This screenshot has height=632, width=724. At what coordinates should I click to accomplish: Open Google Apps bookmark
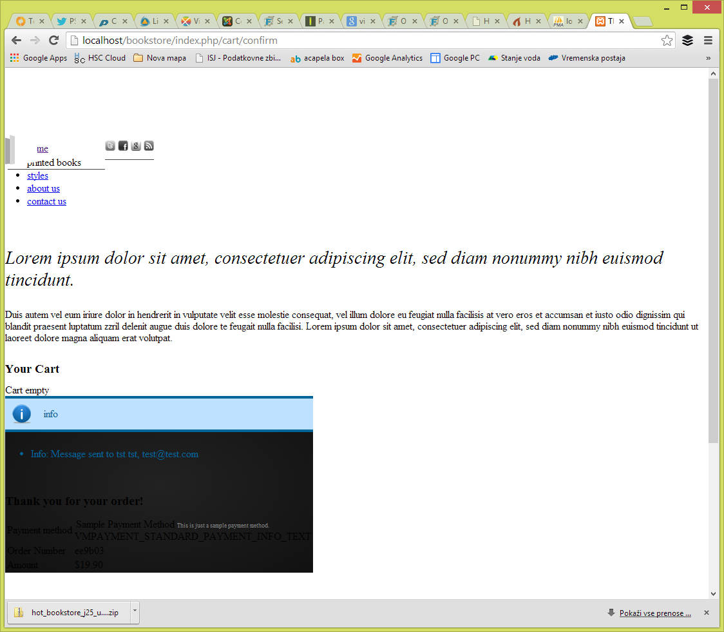coord(38,58)
